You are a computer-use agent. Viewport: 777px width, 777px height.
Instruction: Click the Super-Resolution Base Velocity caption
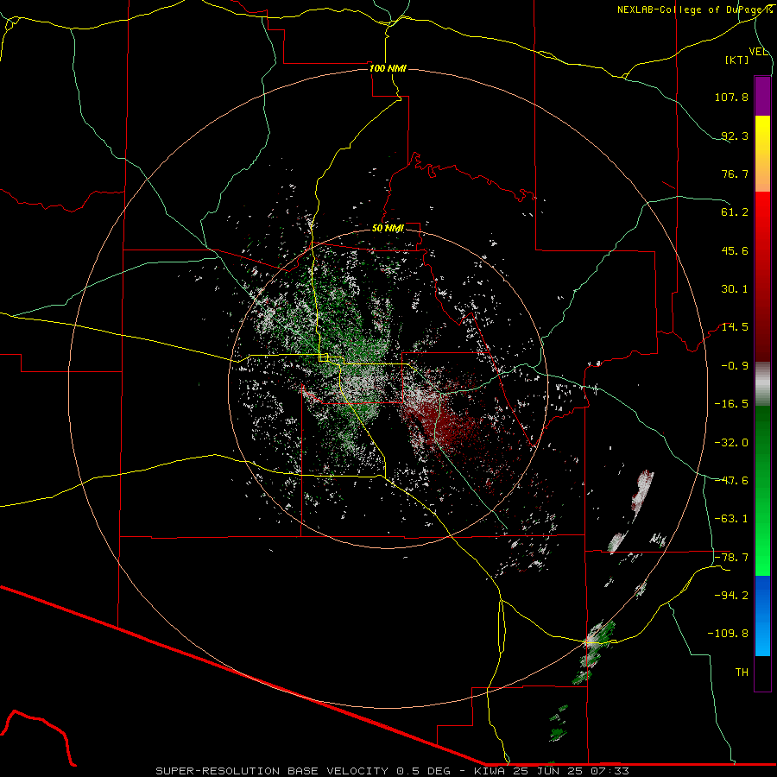(392, 771)
